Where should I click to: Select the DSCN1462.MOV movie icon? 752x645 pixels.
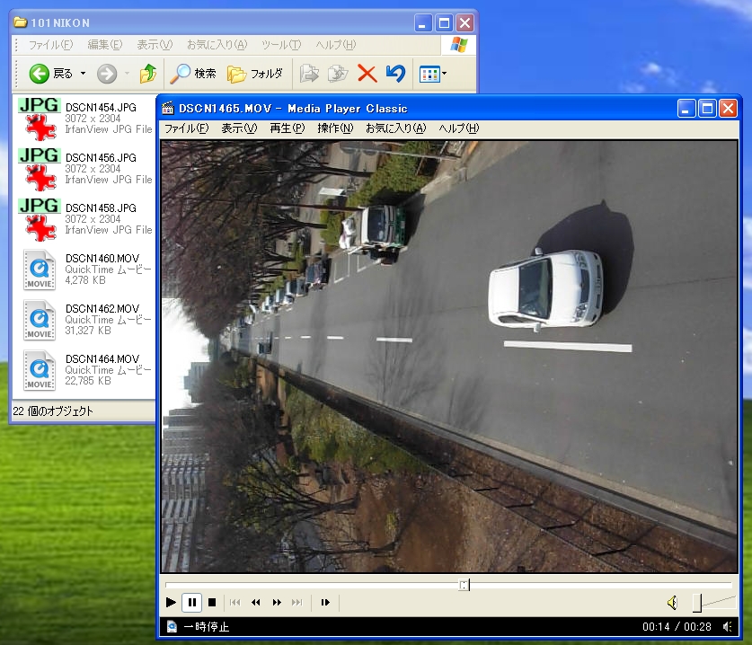(x=40, y=321)
